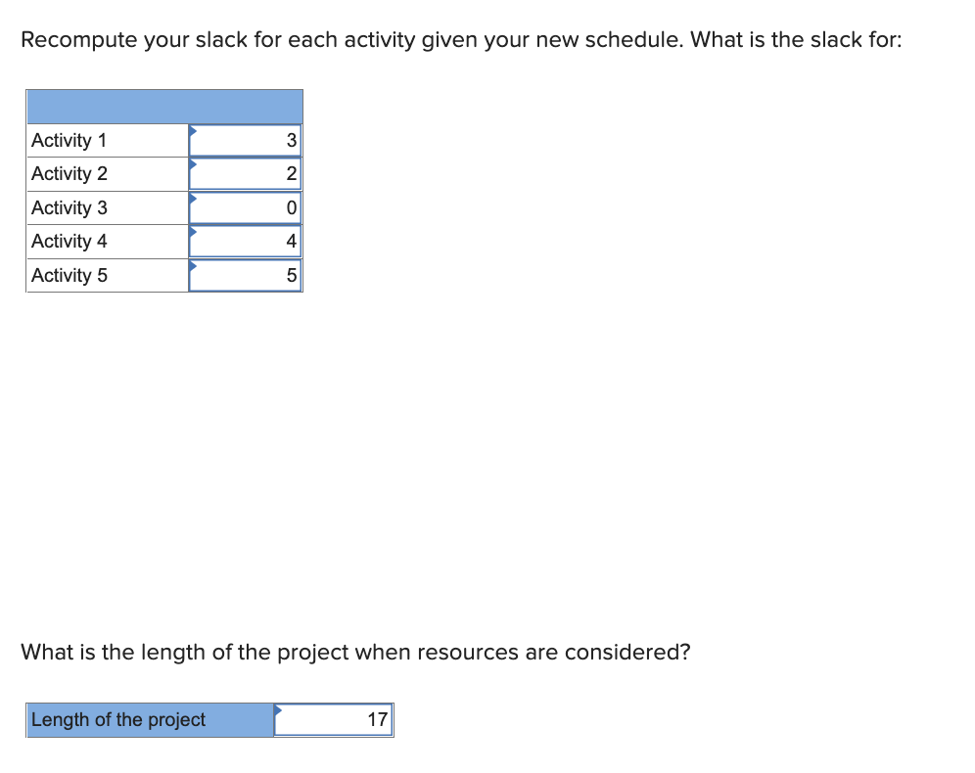Click the Activity 3 slack input showing 0
The width and height of the screenshot is (975, 773).
(245, 207)
